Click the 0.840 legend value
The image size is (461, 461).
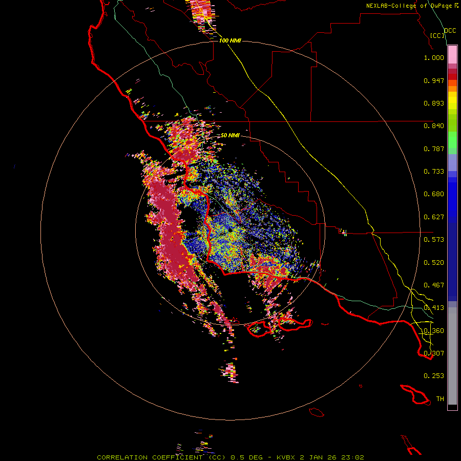(434, 126)
